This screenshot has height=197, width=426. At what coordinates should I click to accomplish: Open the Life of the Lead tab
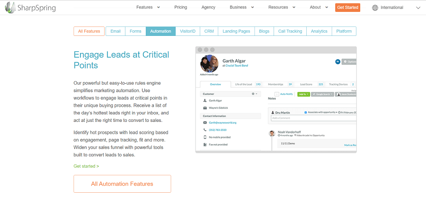coord(247,84)
